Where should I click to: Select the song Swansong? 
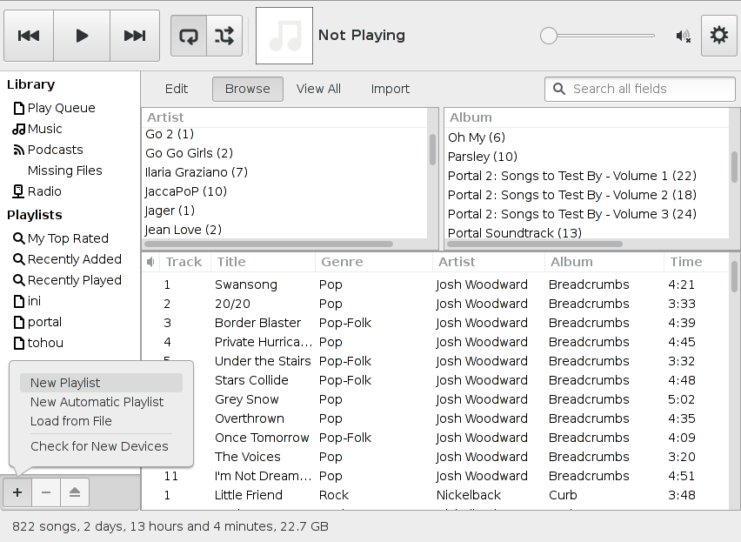click(435, 284)
